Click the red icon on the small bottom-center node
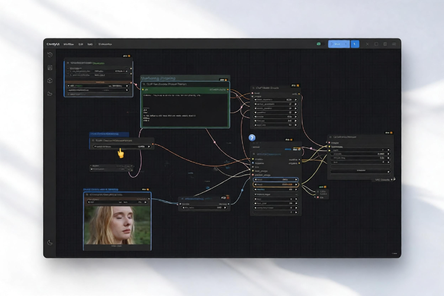This screenshot has width=444, height=296. tap(228, 197)
